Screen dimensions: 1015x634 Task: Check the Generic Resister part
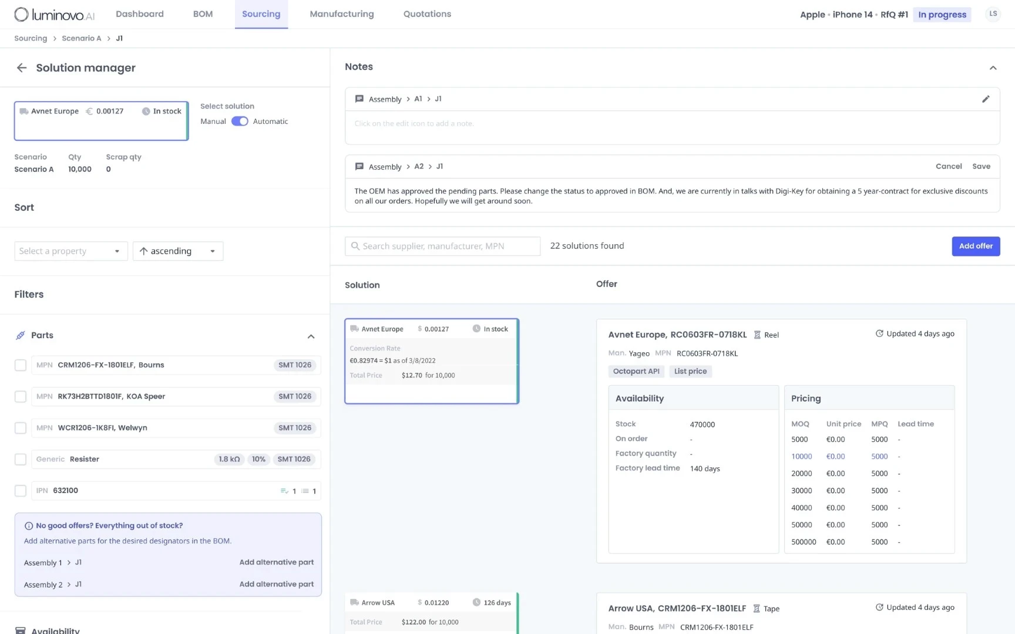coord(21,460)
